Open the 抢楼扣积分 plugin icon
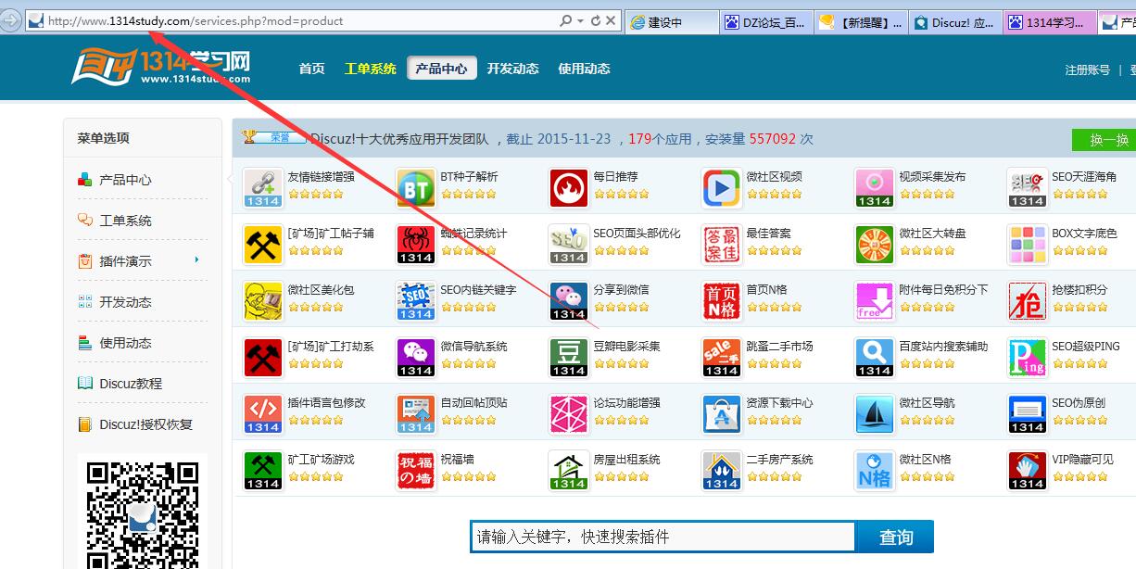The image size is (1136, 569). click(x=1027, y=300)
